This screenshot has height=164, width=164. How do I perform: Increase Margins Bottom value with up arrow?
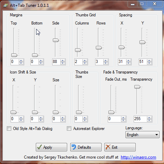tap(41, 61)
